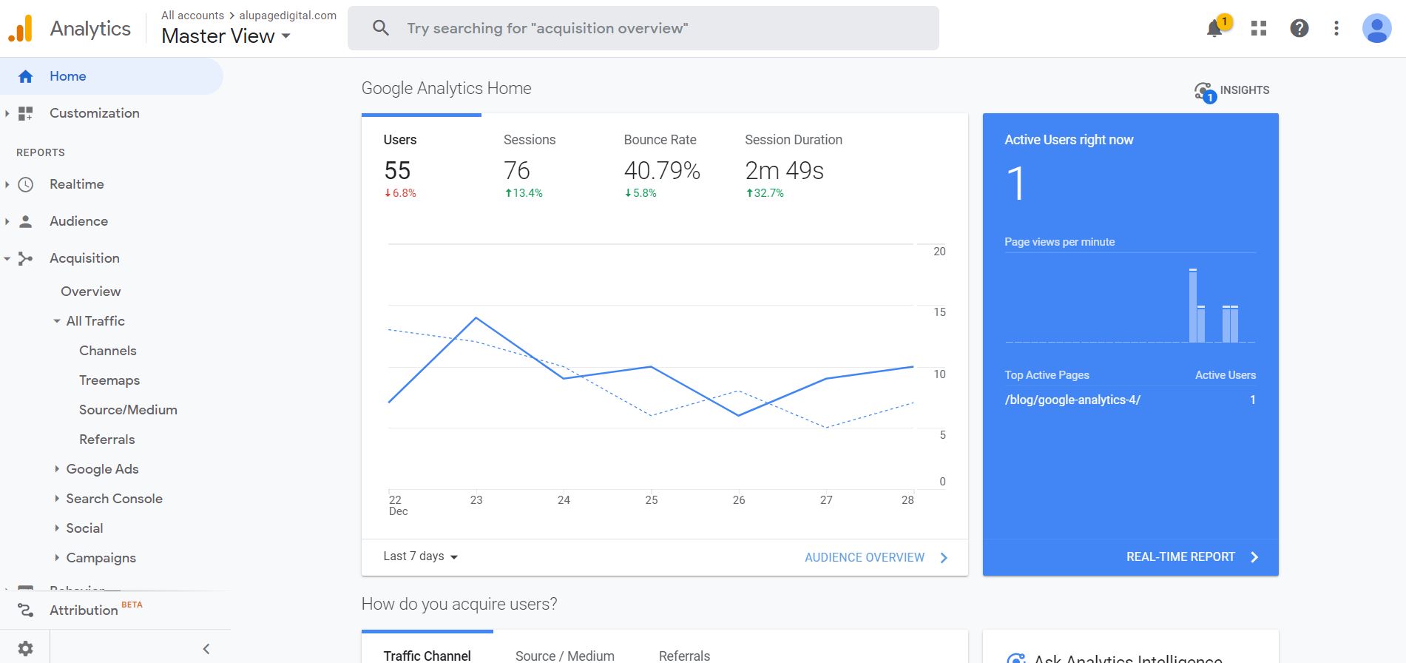Switch to the Source / Medium tab
Viewport: 1406px width, 663px height.
click(x=564, y=656)
